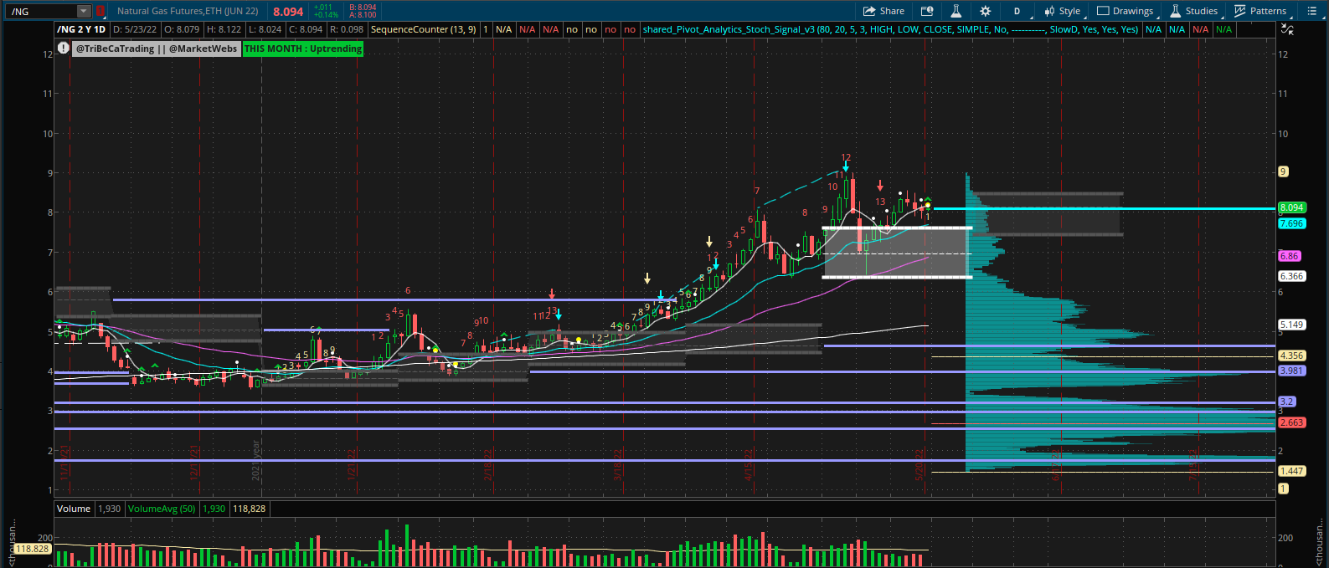Open chart settings gear icon
Screen dimensions: 1329x568
pyautogui.click(x=986, y=11)
